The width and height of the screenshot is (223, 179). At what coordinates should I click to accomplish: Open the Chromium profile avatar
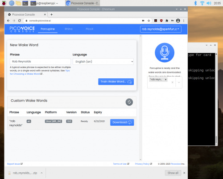[178, 21]
